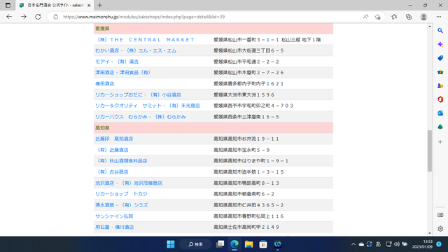This screenshot has height=252, width=448.
Task: Open 津田酒店 - 津田食品 link
Action: [x=123, y=73]
